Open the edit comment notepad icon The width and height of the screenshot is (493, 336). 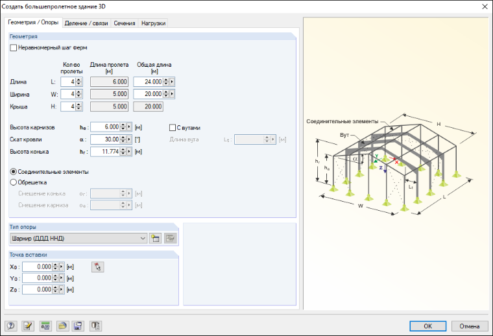28,326
